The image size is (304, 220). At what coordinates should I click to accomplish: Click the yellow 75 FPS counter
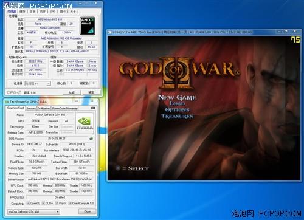coord(295,40)
